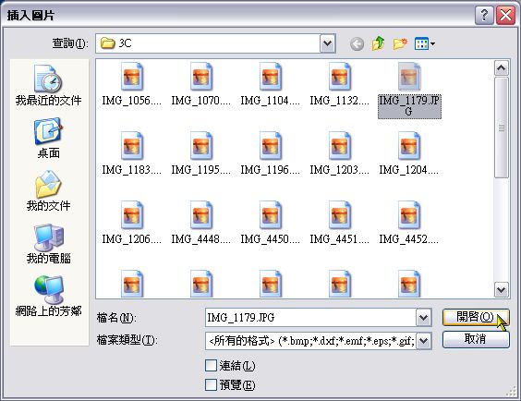Enable the 連結 checkbox
This screenshot has width=521, height=401.
coord(211,366)
